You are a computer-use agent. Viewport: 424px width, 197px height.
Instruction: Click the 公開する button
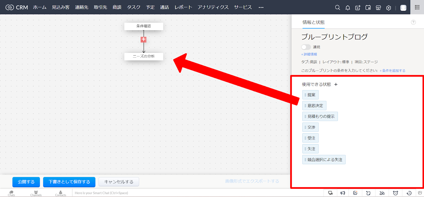(26, 182)
